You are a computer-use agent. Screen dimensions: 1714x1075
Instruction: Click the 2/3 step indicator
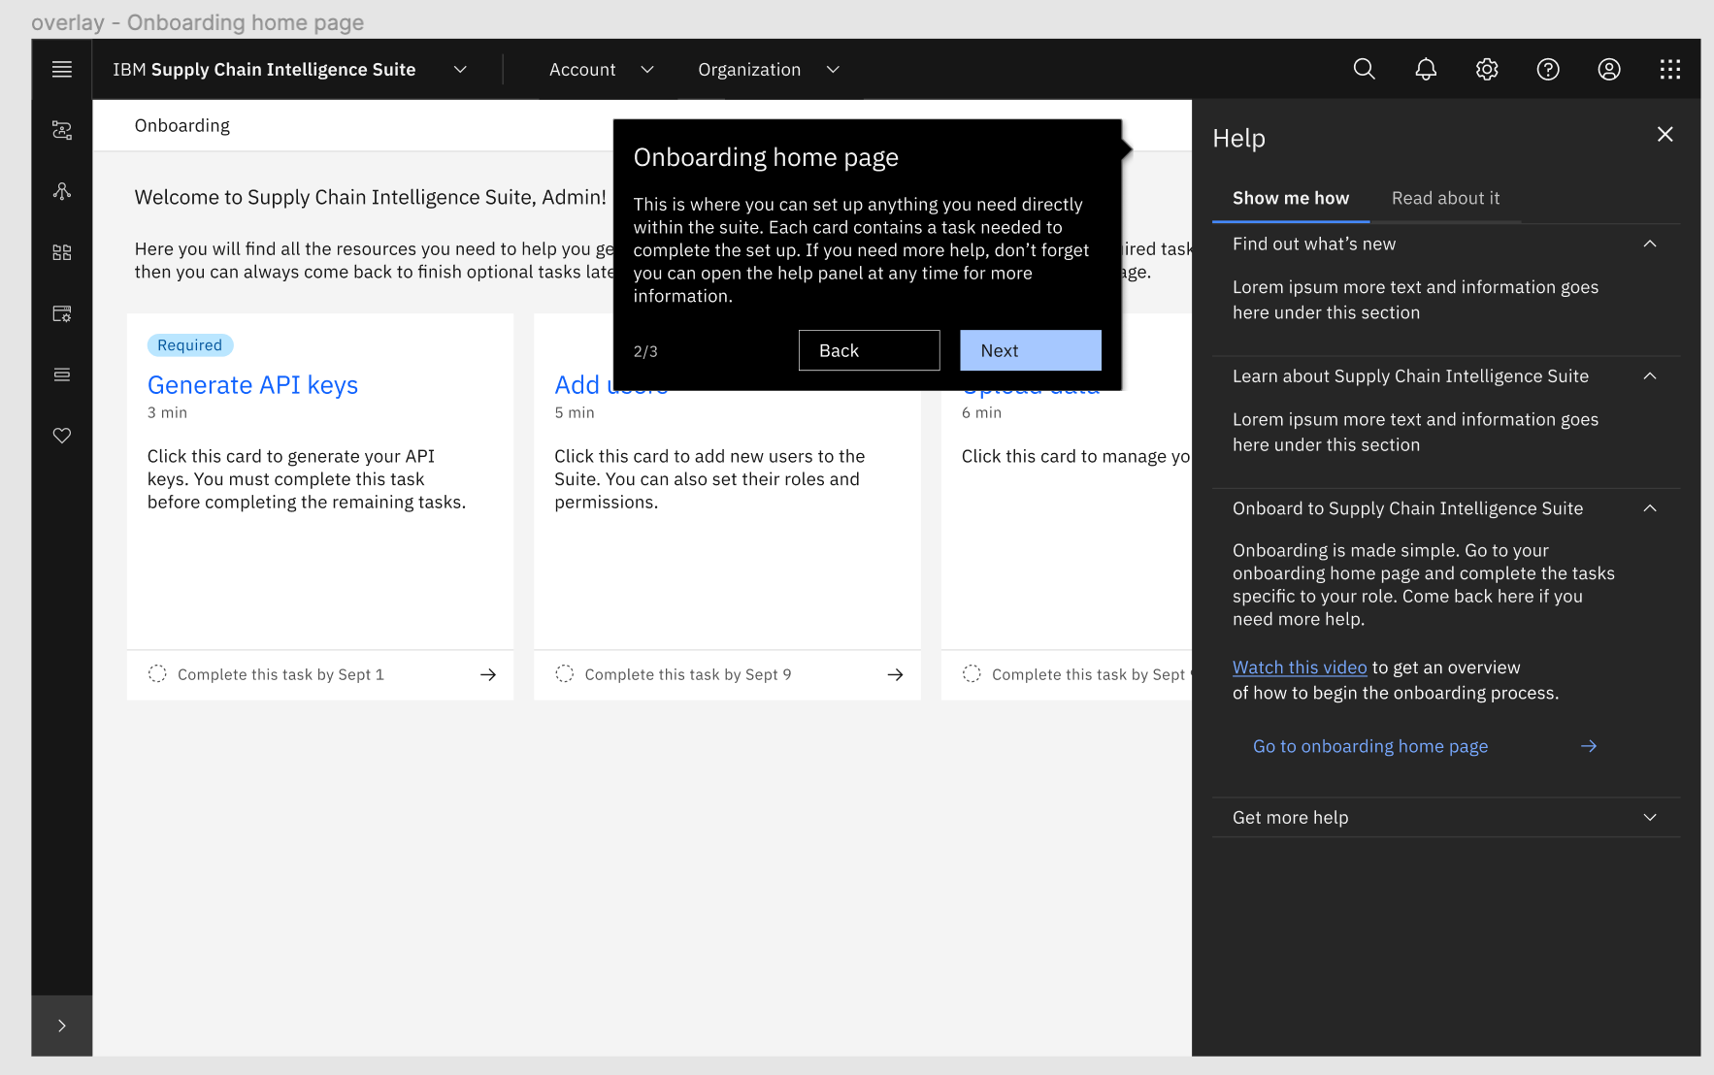645,351
